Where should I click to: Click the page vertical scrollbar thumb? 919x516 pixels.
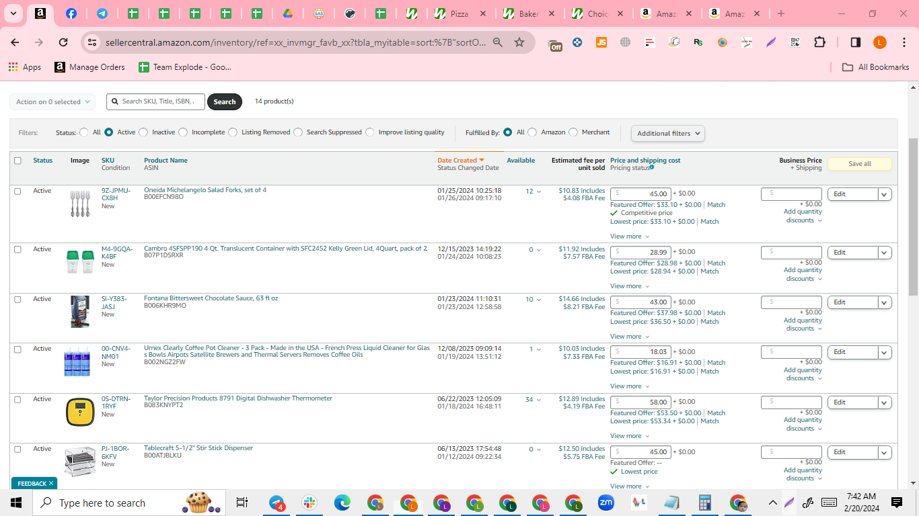click(x=913, y=216)
